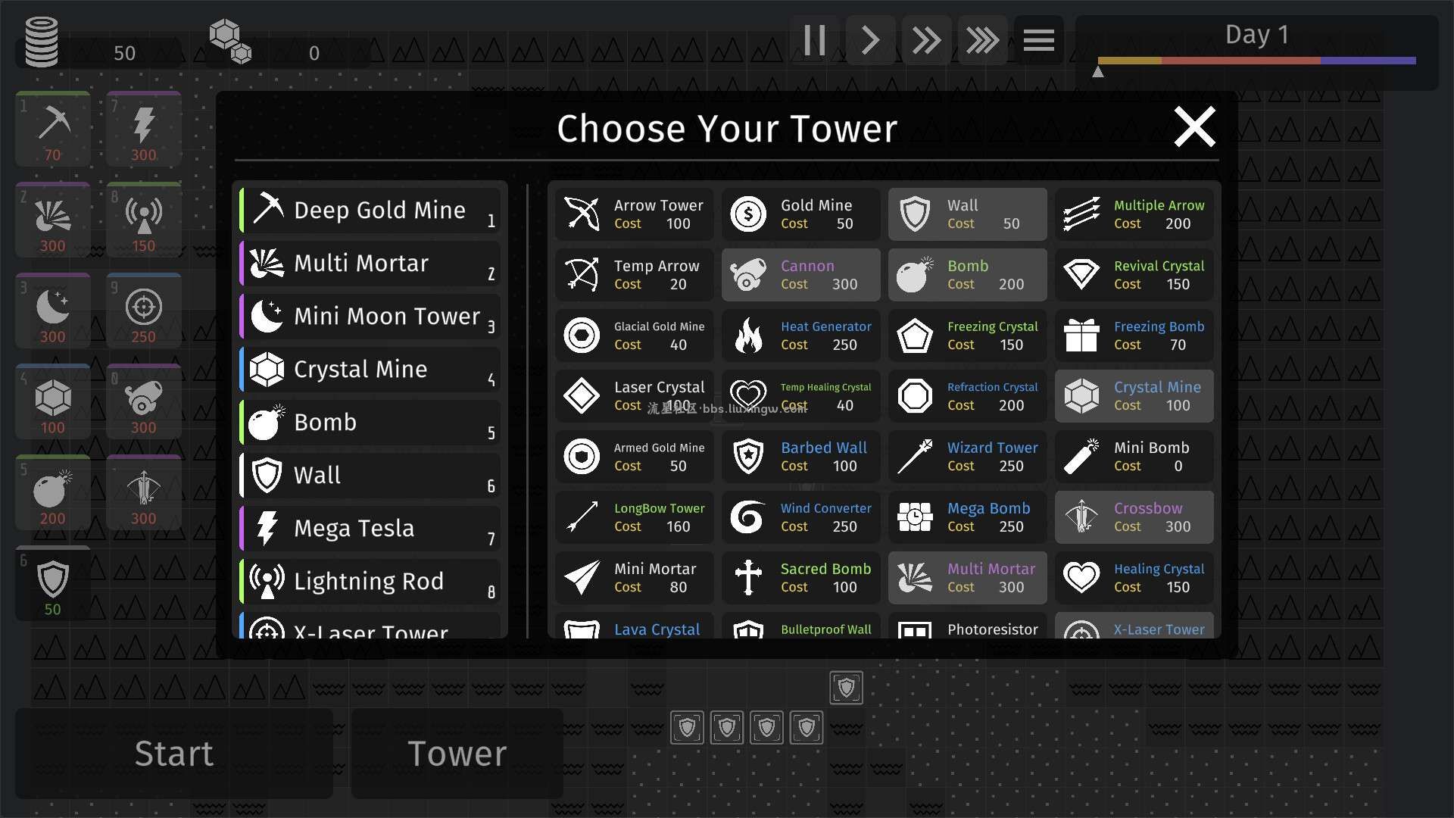Select the Revival Crystal tower

click(x=1135, y=275)
